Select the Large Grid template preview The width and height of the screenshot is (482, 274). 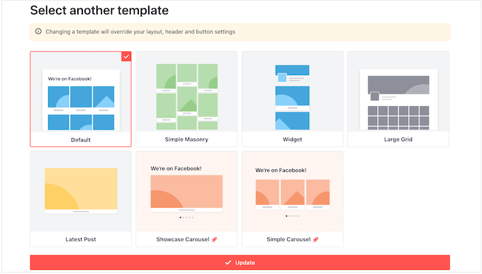(398, 91)
